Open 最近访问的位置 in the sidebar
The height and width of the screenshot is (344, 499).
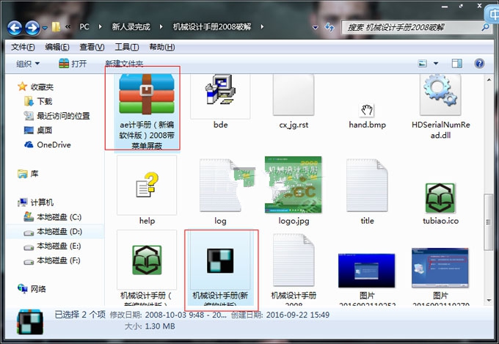(x=63, y=116)
